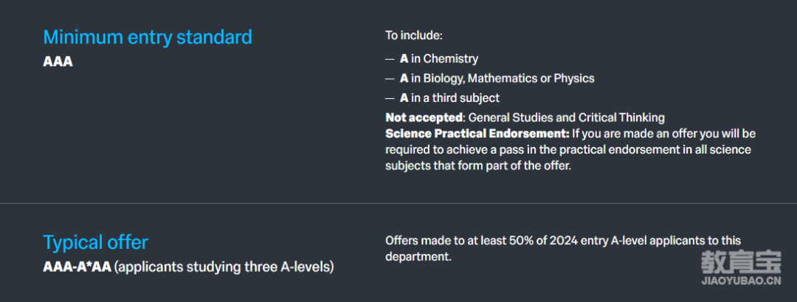Select the AAA grade under Minimum entry standard

coord(58,62)
